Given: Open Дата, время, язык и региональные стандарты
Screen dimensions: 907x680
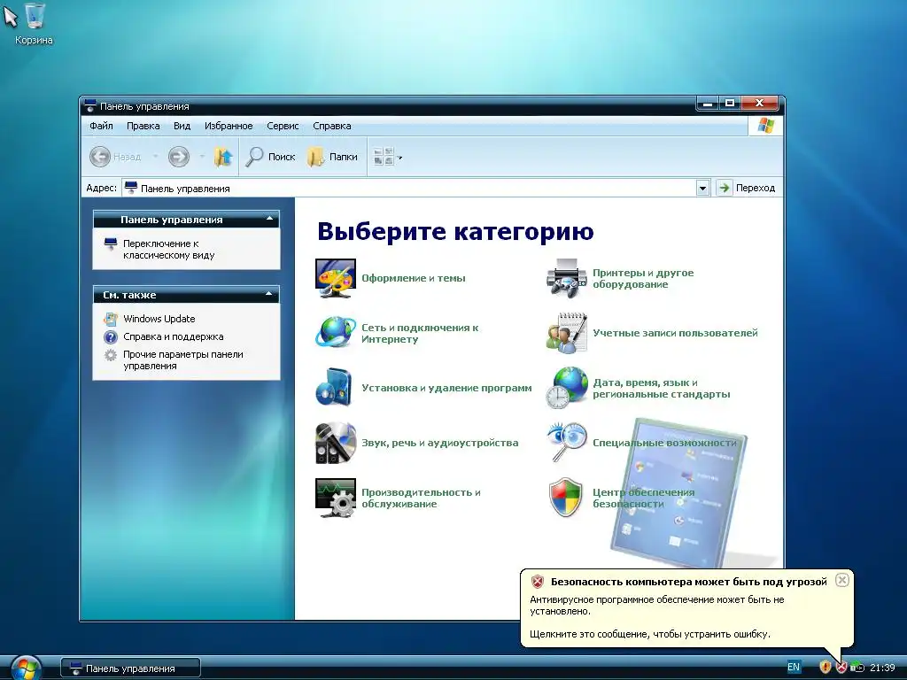Looking at the screenshot, I should click(661, 388).
